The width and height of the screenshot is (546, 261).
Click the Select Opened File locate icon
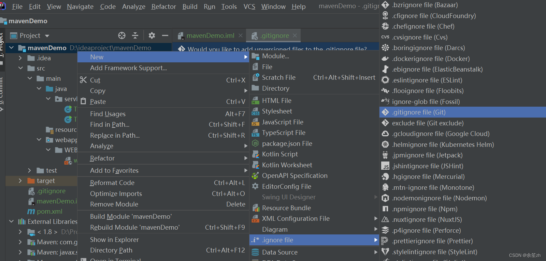[x=122, y=35]
